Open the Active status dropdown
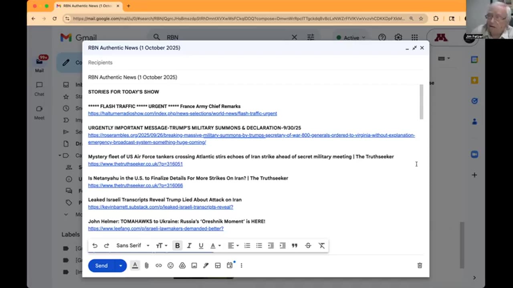Viewport: 513px width, 288px height. (x=351, y=38)
